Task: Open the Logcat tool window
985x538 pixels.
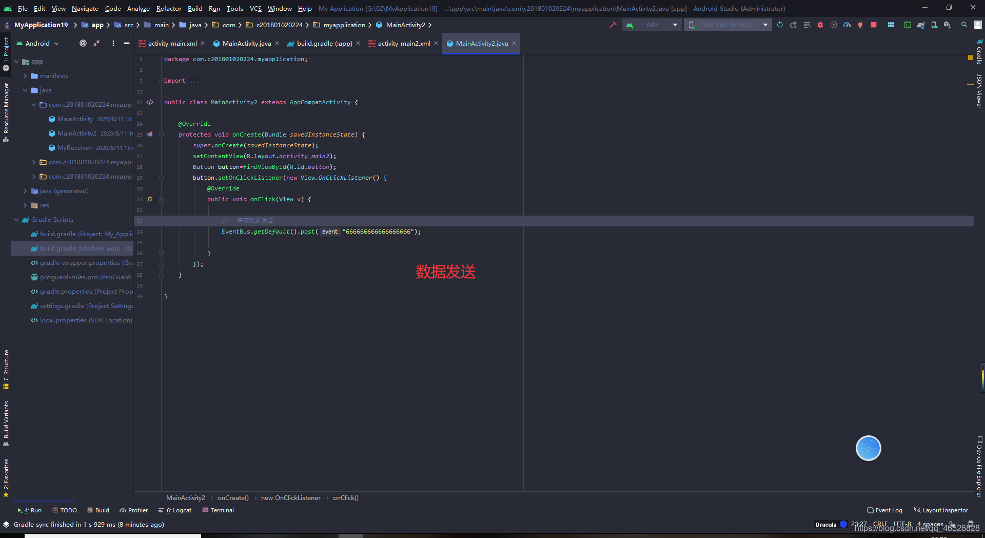Action: point(175,510)
